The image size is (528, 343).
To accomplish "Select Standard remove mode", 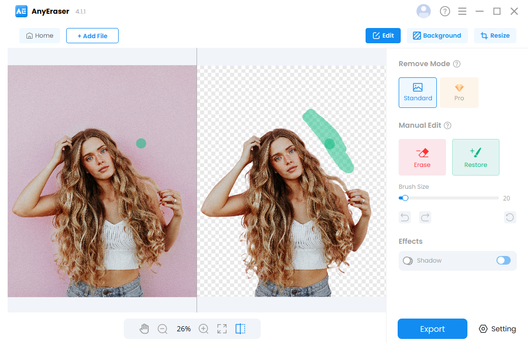I will [x=418, y=93].
